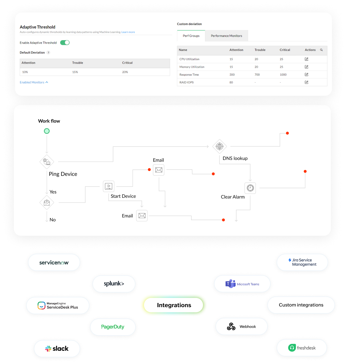Edit the RAID IOPS row

(x=307, y=82)
